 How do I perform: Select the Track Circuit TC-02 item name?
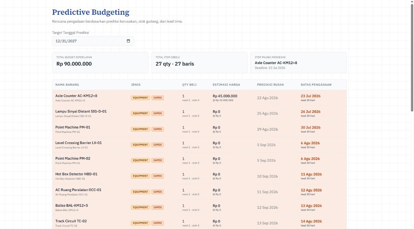click(71, 221)
